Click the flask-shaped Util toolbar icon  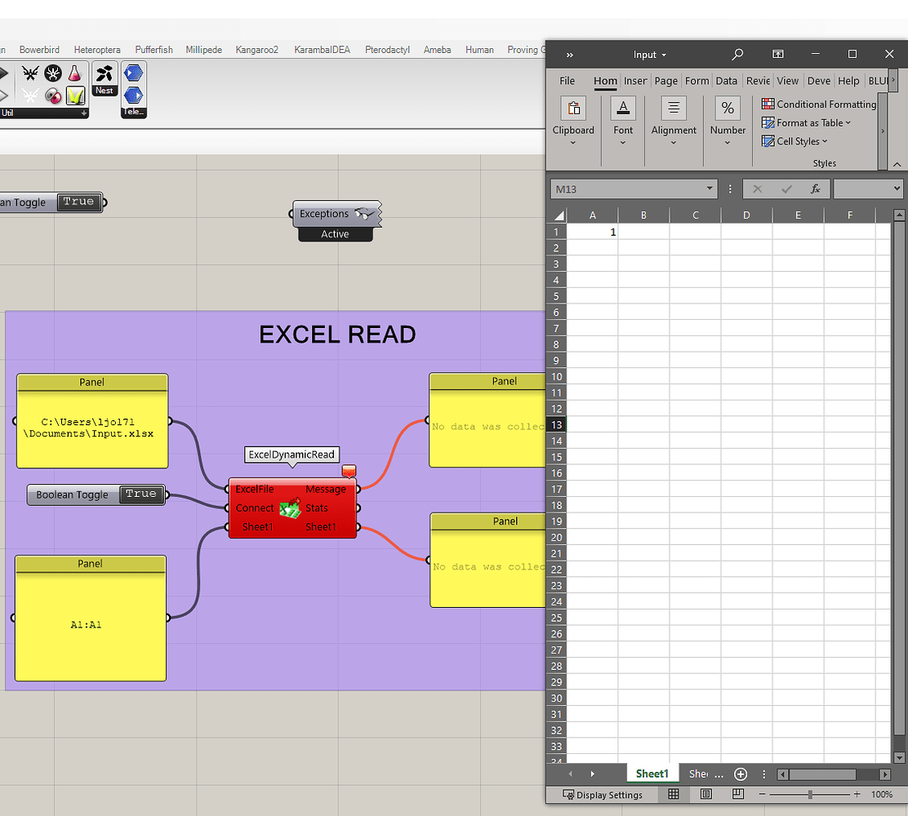pyautogui.click(x=75, y=73)
